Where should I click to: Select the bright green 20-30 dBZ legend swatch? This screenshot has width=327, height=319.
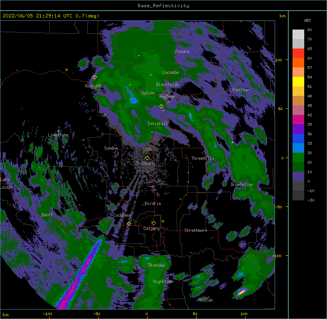click(x=298, y=158)
